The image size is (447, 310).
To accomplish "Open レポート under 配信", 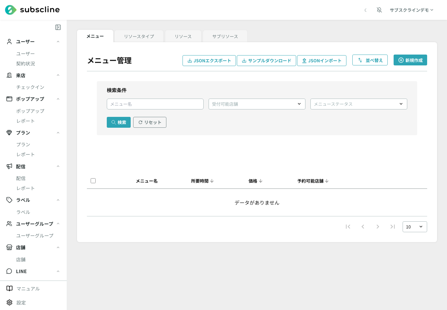I will point(25,188).
